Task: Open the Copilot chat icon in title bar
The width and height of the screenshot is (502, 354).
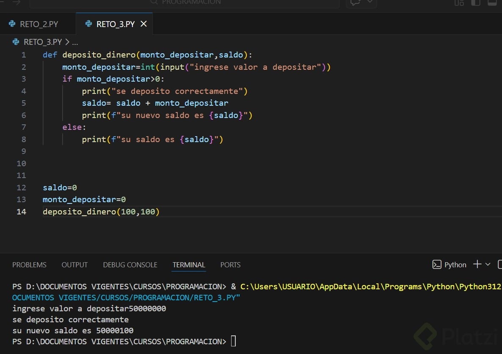Action: tap(355, 3)
